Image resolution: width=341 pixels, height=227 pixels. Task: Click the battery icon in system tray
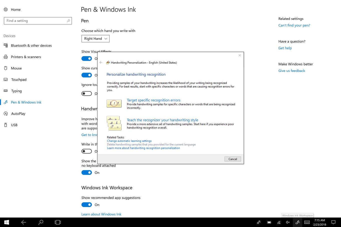click(269, 222)
